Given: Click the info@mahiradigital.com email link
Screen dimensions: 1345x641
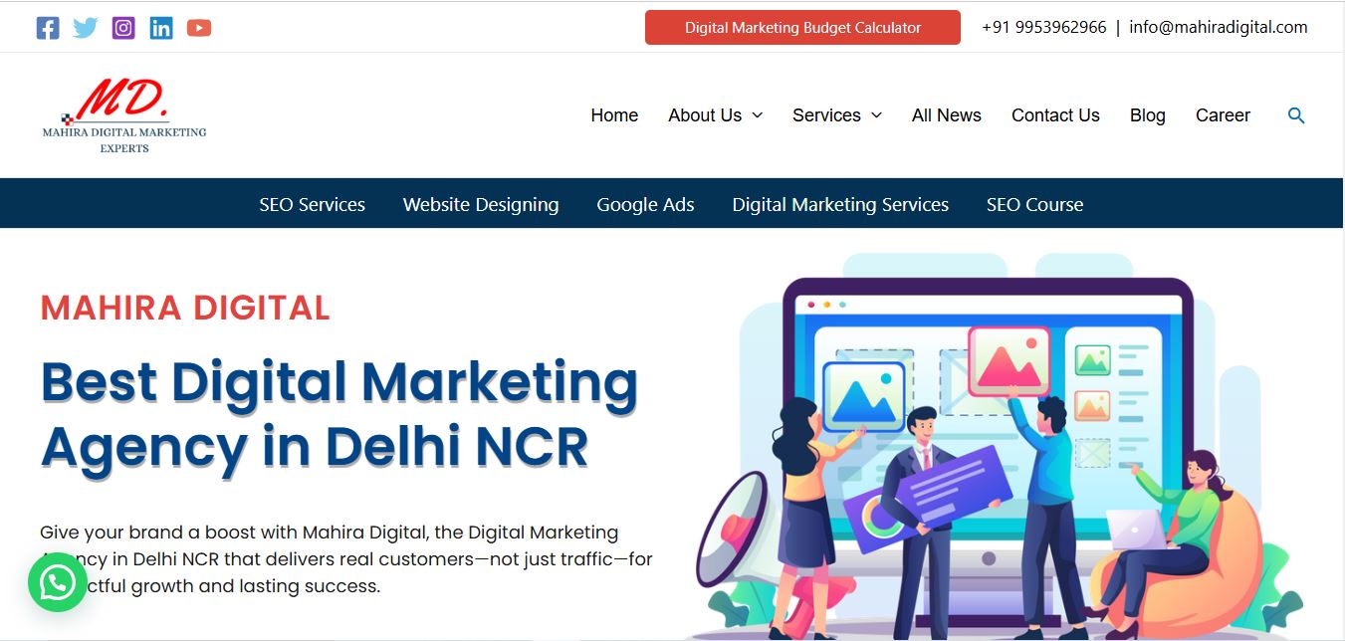Looking at the screenshot, I should click(1219, 28).
